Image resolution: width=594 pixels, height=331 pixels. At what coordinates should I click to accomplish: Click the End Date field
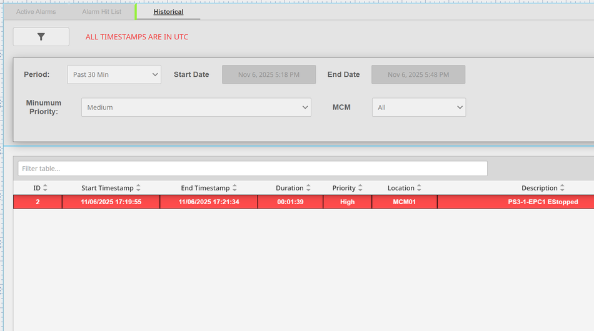click(418, 74)
